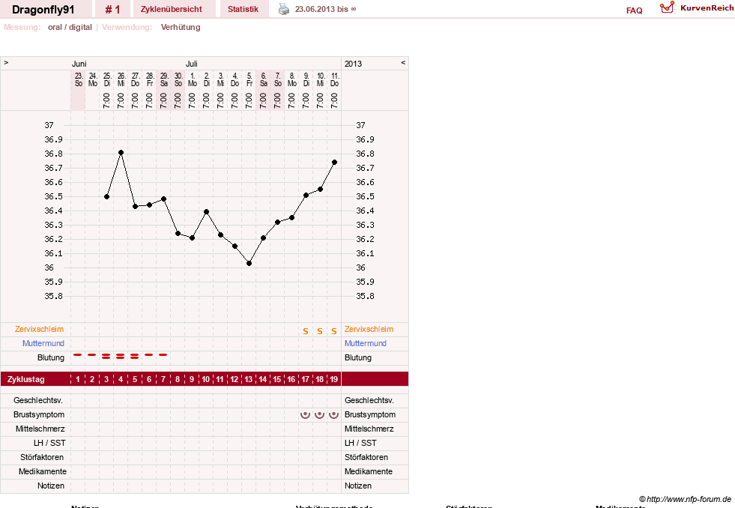
Task: Click the date header '23. So'
Action: (78, 79)
